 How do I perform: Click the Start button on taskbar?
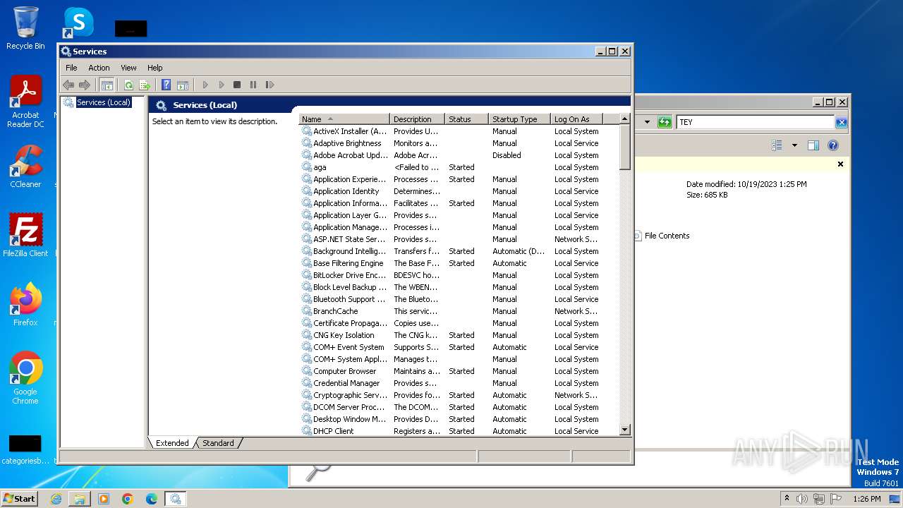[19, 498]
